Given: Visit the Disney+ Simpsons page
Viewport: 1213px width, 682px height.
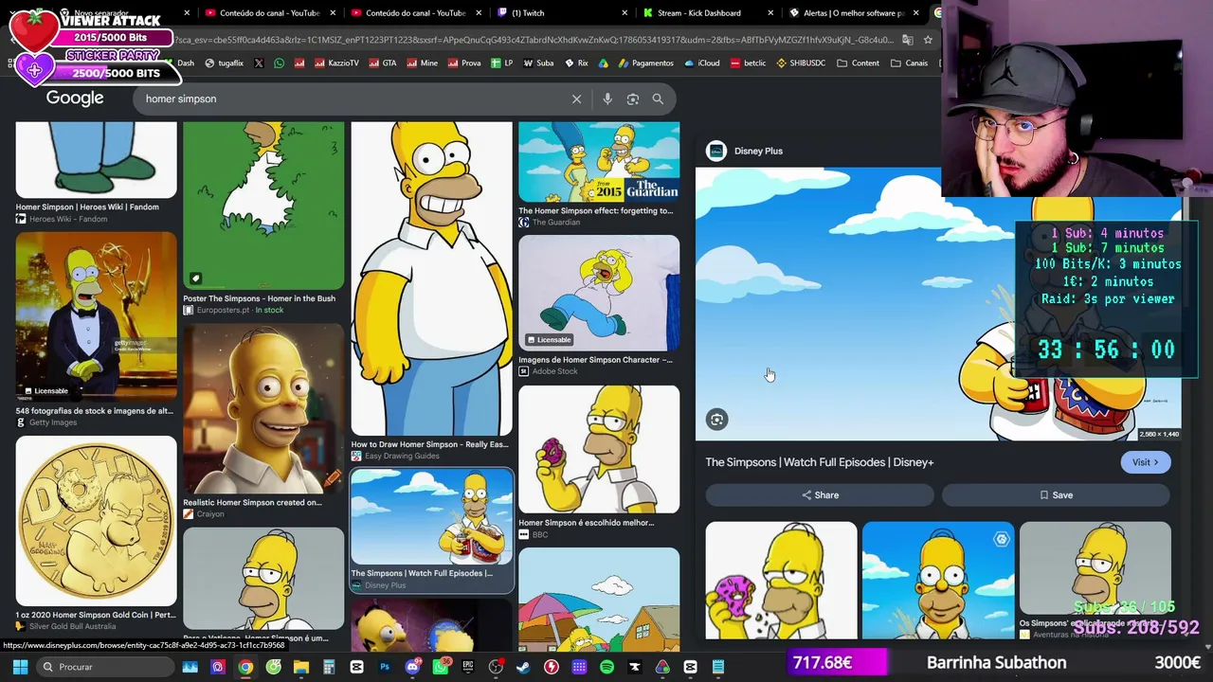Looking at the screenshot, I should coord(1146,462).
